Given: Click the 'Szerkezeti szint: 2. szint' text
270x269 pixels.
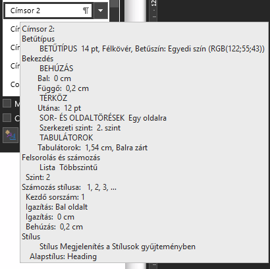Looking at the screenshot, I should click(x=80, y=128).
